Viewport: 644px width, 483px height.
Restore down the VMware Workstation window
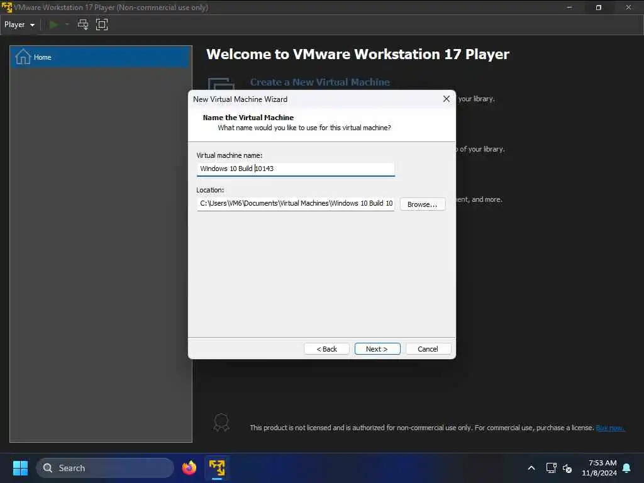tap(599, 8)
